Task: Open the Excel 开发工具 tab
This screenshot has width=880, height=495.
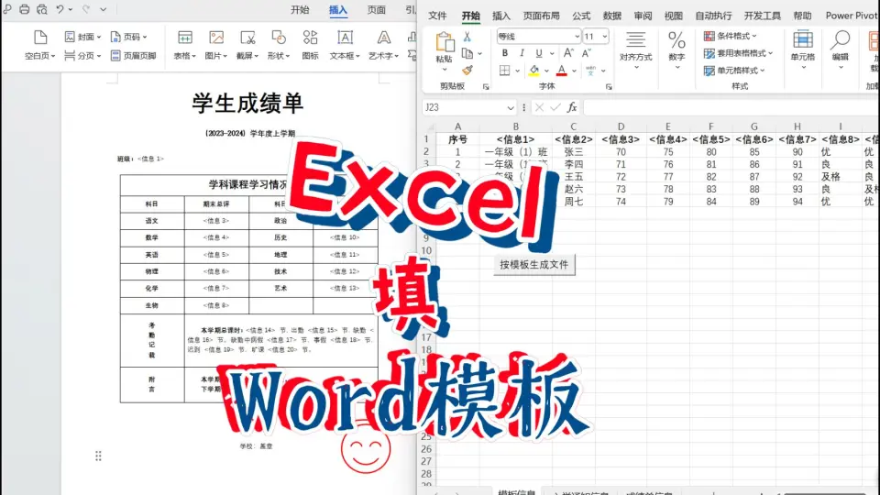Action: [x=762, y=16]
